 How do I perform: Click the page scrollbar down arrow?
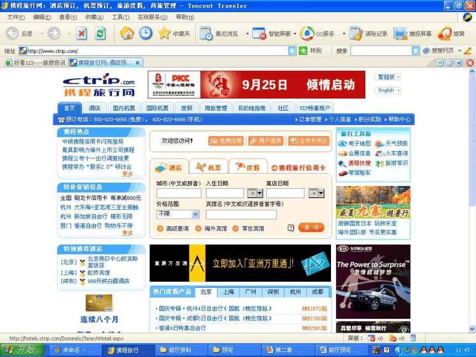[x=472, y=329]
